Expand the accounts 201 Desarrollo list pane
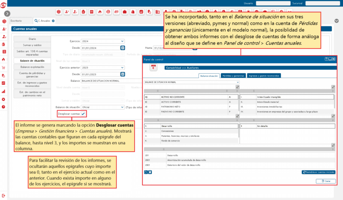 333,145
